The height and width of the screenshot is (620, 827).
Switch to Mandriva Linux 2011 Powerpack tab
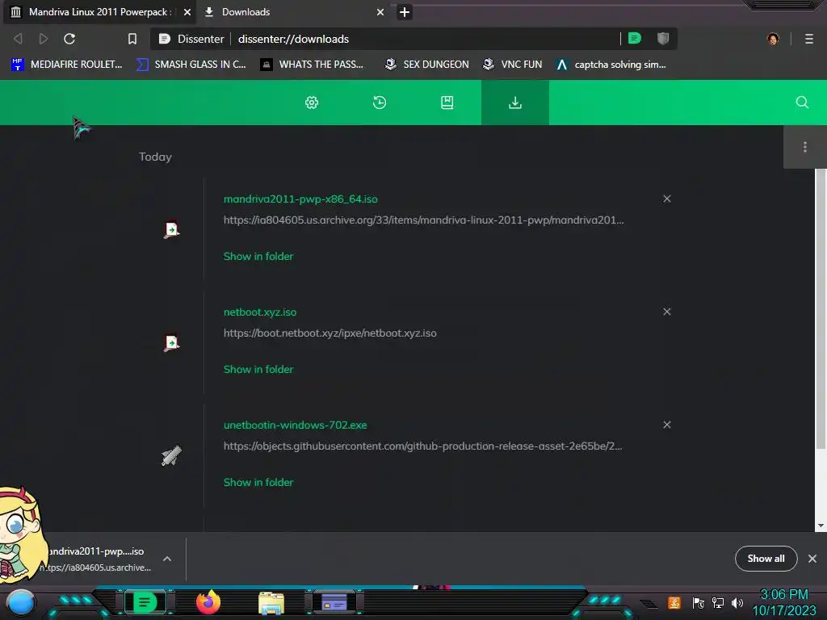click(98, 11)
